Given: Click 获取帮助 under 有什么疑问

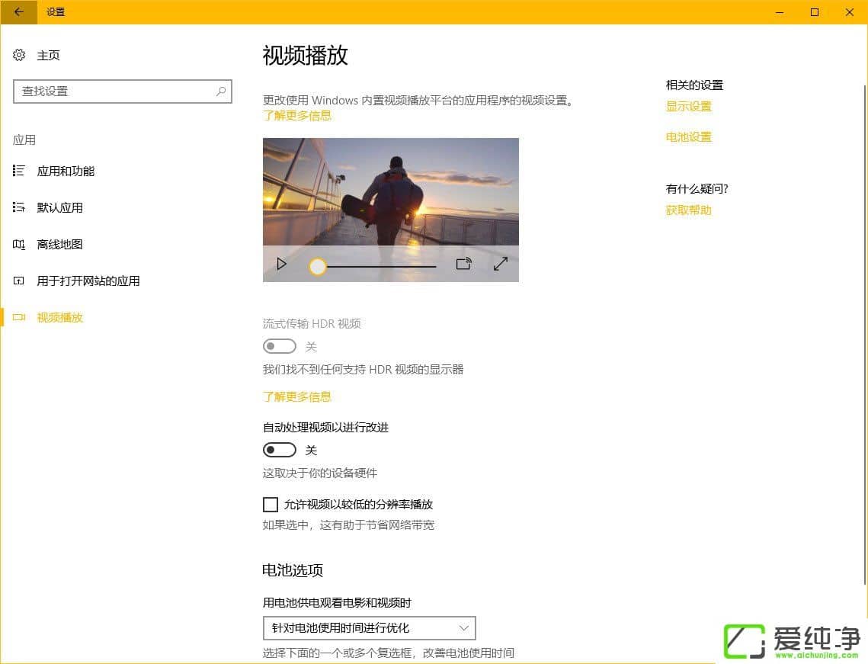Looking at the screenshot, I should [x=687, y=210].
